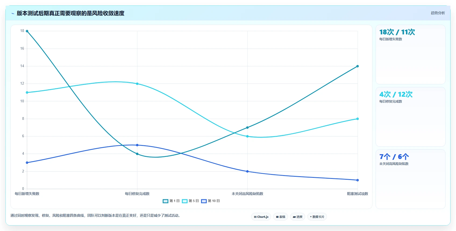
Task: Click the y-axis value 0
Action: pyautogui.click(x=23, y=189)
